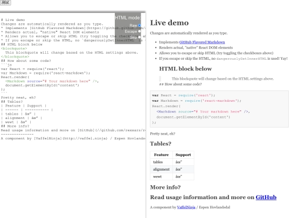The width and height of the screenshot is (291, 218).
Task: Click the 'Live demo' preview heading
Action: coord(169,23)
